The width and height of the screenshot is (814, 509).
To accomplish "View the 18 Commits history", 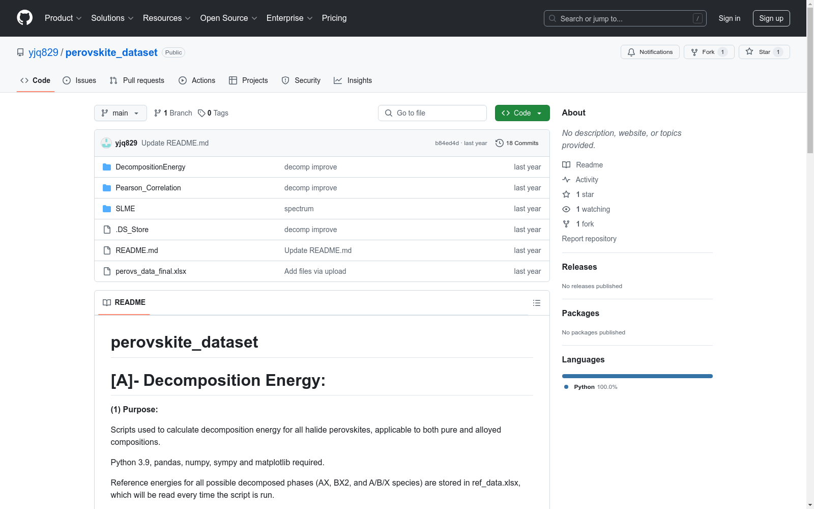I will click(517, 143).
